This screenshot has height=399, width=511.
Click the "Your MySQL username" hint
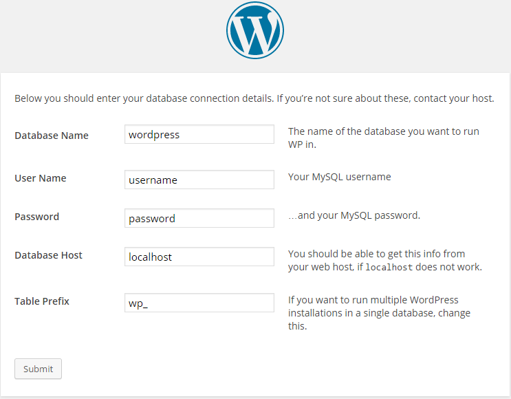(x=339, y=177)
